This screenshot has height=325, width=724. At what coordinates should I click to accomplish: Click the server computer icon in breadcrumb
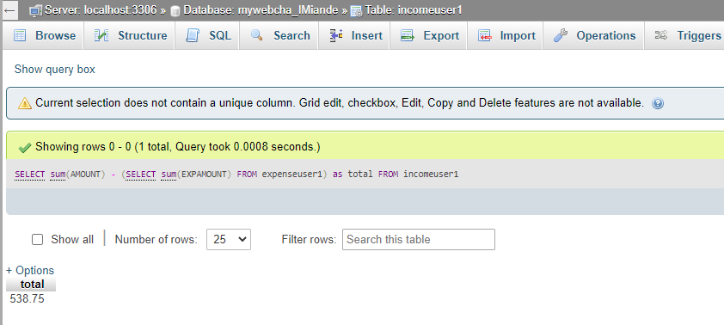click(x=36, y=10)
